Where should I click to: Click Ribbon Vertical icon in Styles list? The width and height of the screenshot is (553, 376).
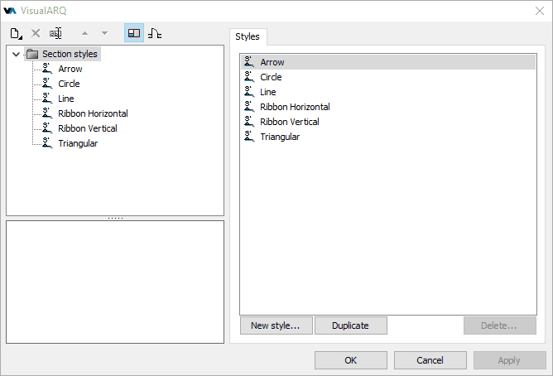pyautogui.click(x=249, y=121)
